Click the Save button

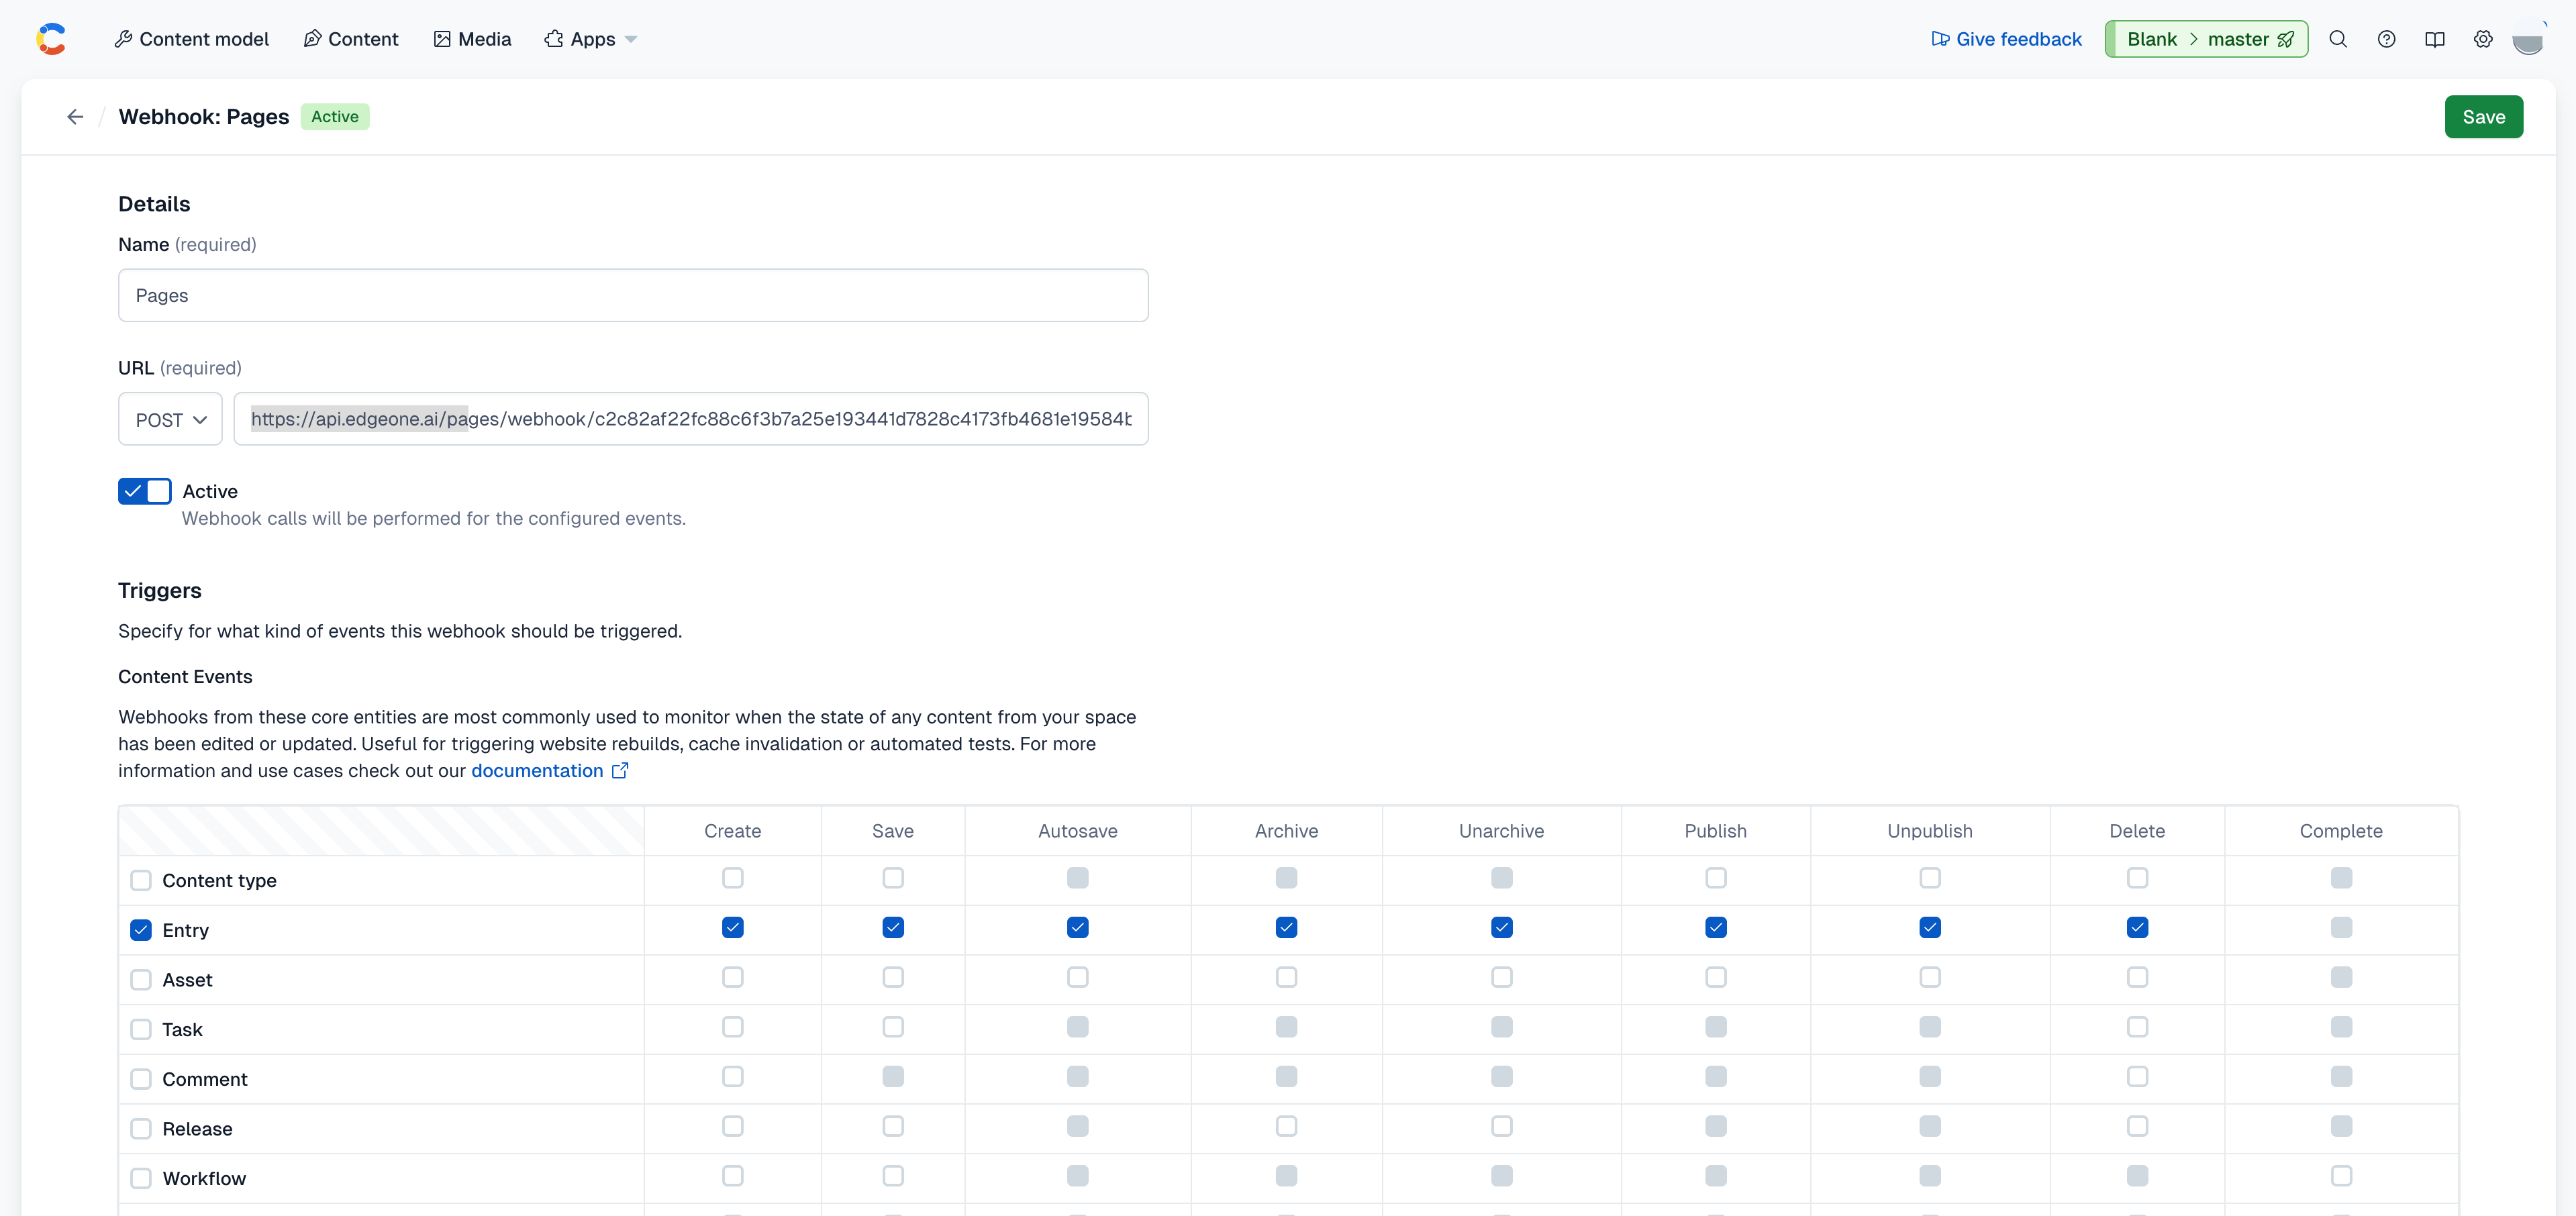coord(2483,117)
